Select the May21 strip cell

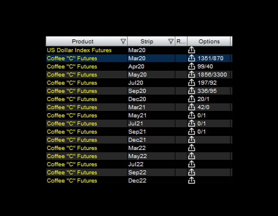(151, 116)
